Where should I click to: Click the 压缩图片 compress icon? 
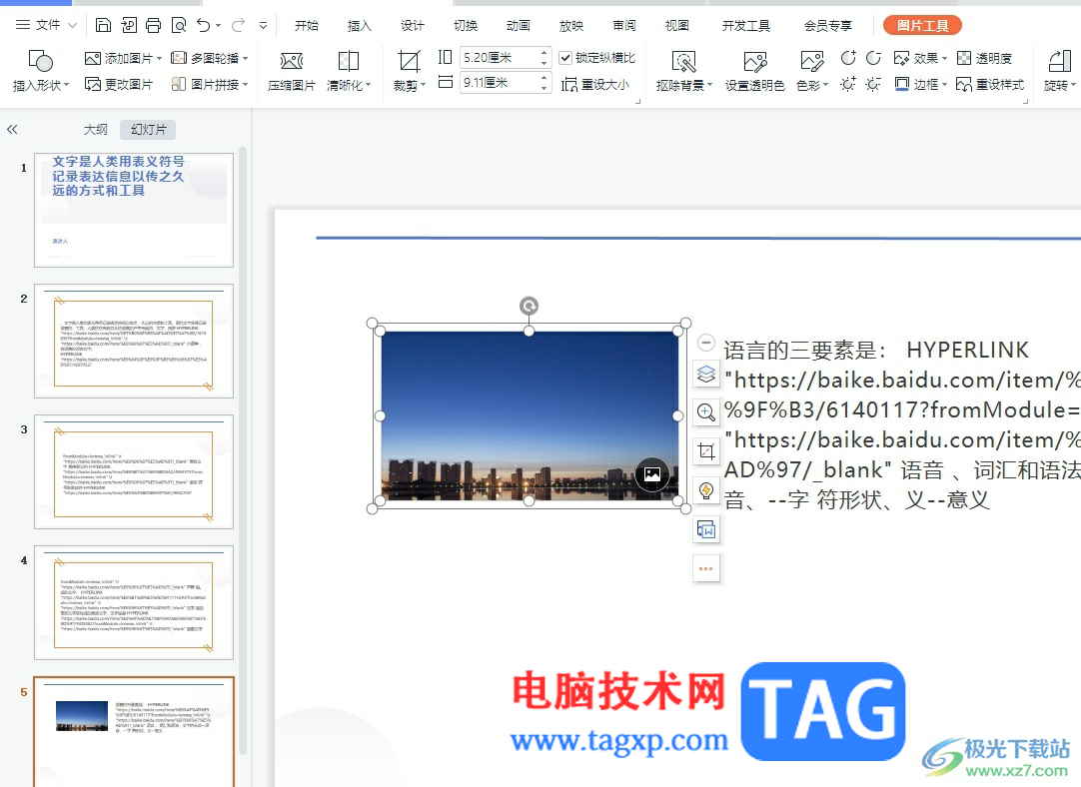(292, 61)
